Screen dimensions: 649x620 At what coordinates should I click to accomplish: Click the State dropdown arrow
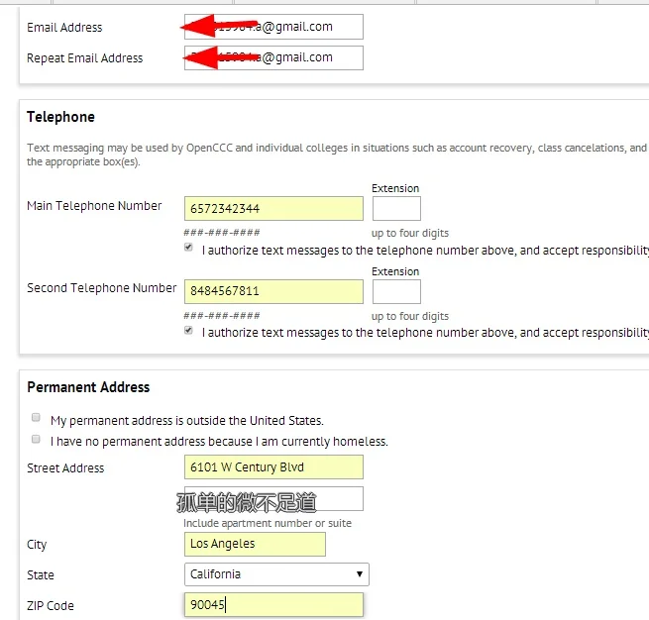pyautogui.click(x=359, y=574)
